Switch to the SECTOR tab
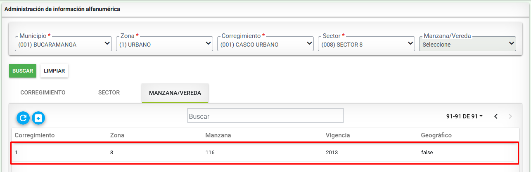Image resolution: width=531 pixels, height=172 pixels. (x=109, y=93)
